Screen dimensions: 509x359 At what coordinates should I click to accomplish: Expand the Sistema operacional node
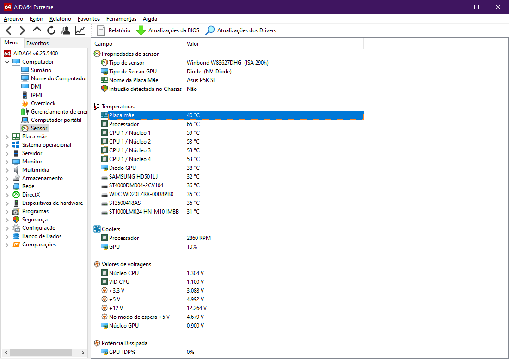(x=7, y=145)
